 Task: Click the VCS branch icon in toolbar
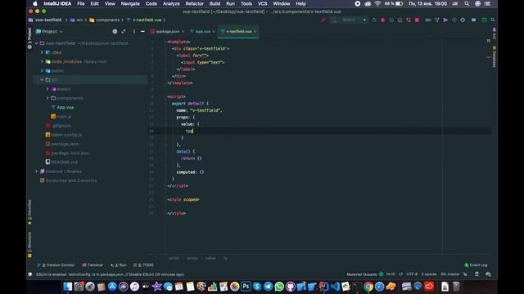click(x=436, y=20)
